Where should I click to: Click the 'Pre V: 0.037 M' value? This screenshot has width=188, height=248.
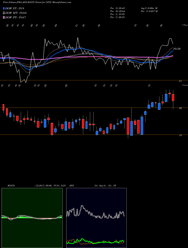(149, 11)
